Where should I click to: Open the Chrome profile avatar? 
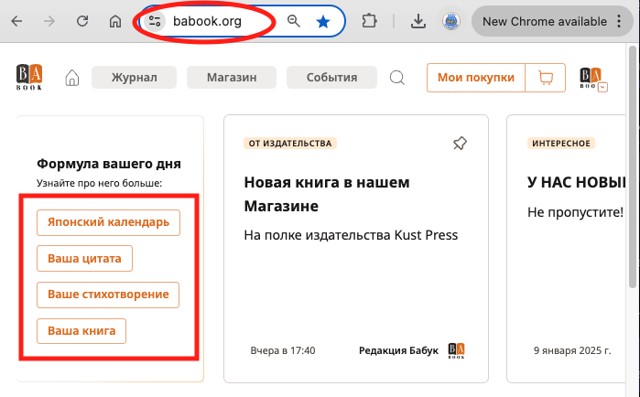[x=451, y=21]
